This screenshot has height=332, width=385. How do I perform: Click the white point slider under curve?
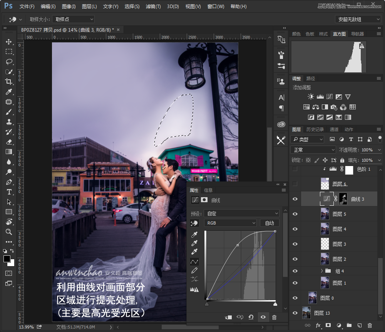pos(275,304)
